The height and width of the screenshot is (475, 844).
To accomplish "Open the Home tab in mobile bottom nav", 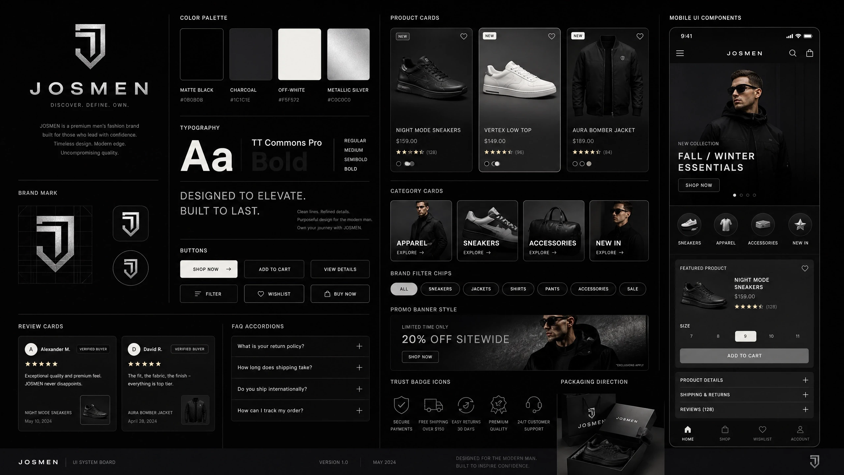I will (x=688, y=433).
